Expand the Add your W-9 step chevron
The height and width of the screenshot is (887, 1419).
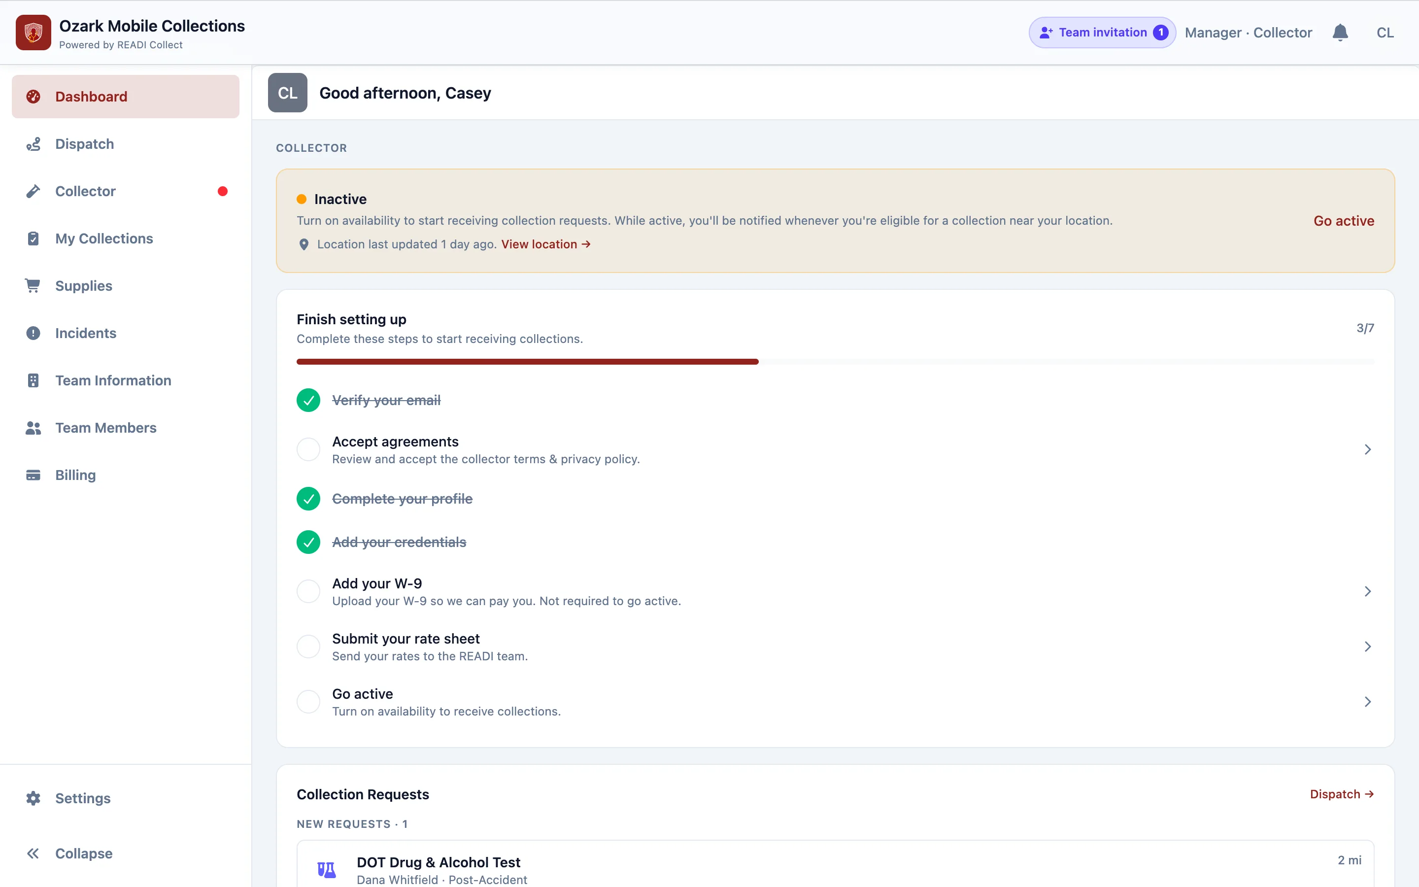click(1367, 591)
